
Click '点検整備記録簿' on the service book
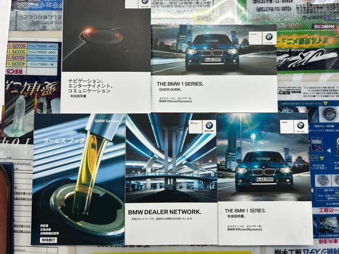[x=49, y=233]
